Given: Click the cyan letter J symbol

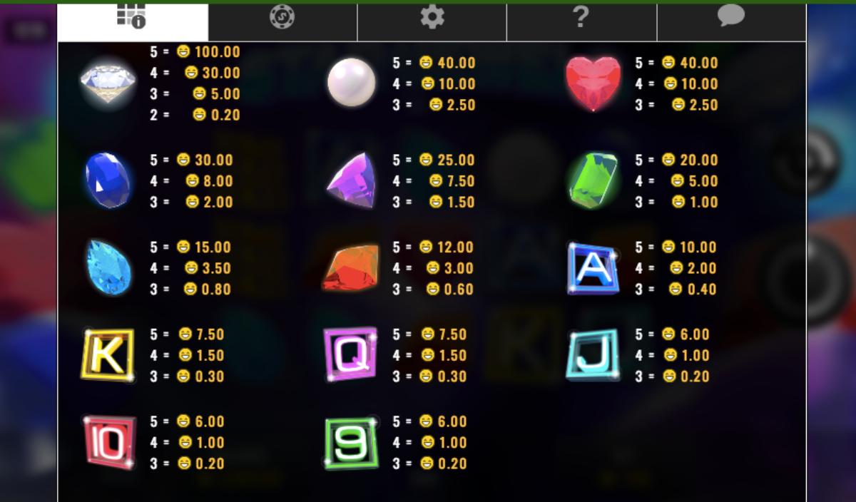Looking at the screenshot, I should pyautogui.click(x=593, y=355).
